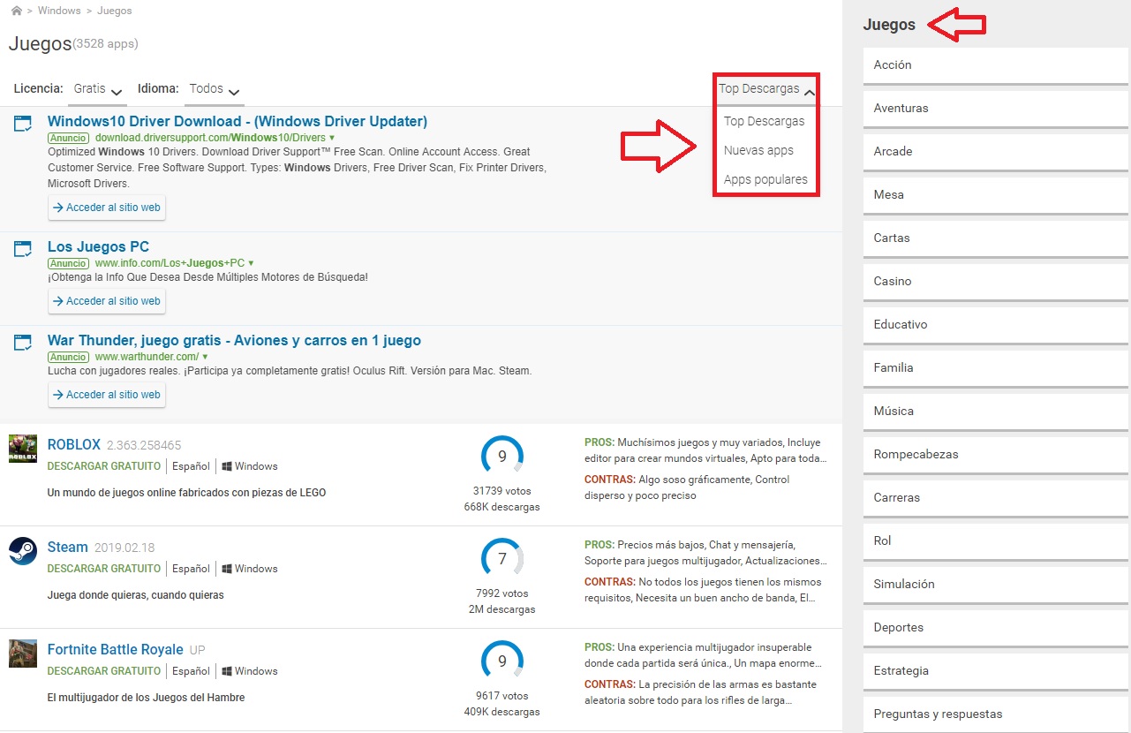Click the Fortnite Battle Royale thumbnail
Image resolution: width=1131 pixels, height=733 pixels.
(x=23, y=654)
